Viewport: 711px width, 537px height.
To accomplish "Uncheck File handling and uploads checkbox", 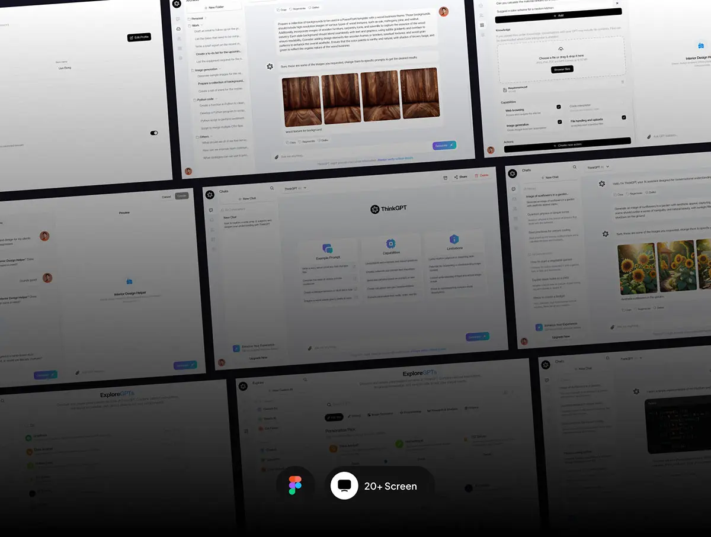I will tap(623, 117).
